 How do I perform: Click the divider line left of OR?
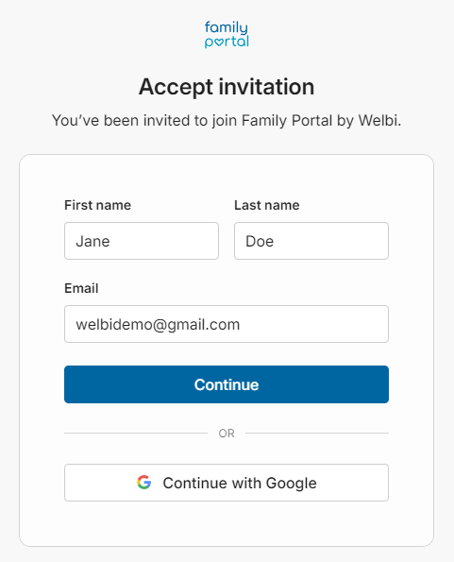click(x=136, y=433)
